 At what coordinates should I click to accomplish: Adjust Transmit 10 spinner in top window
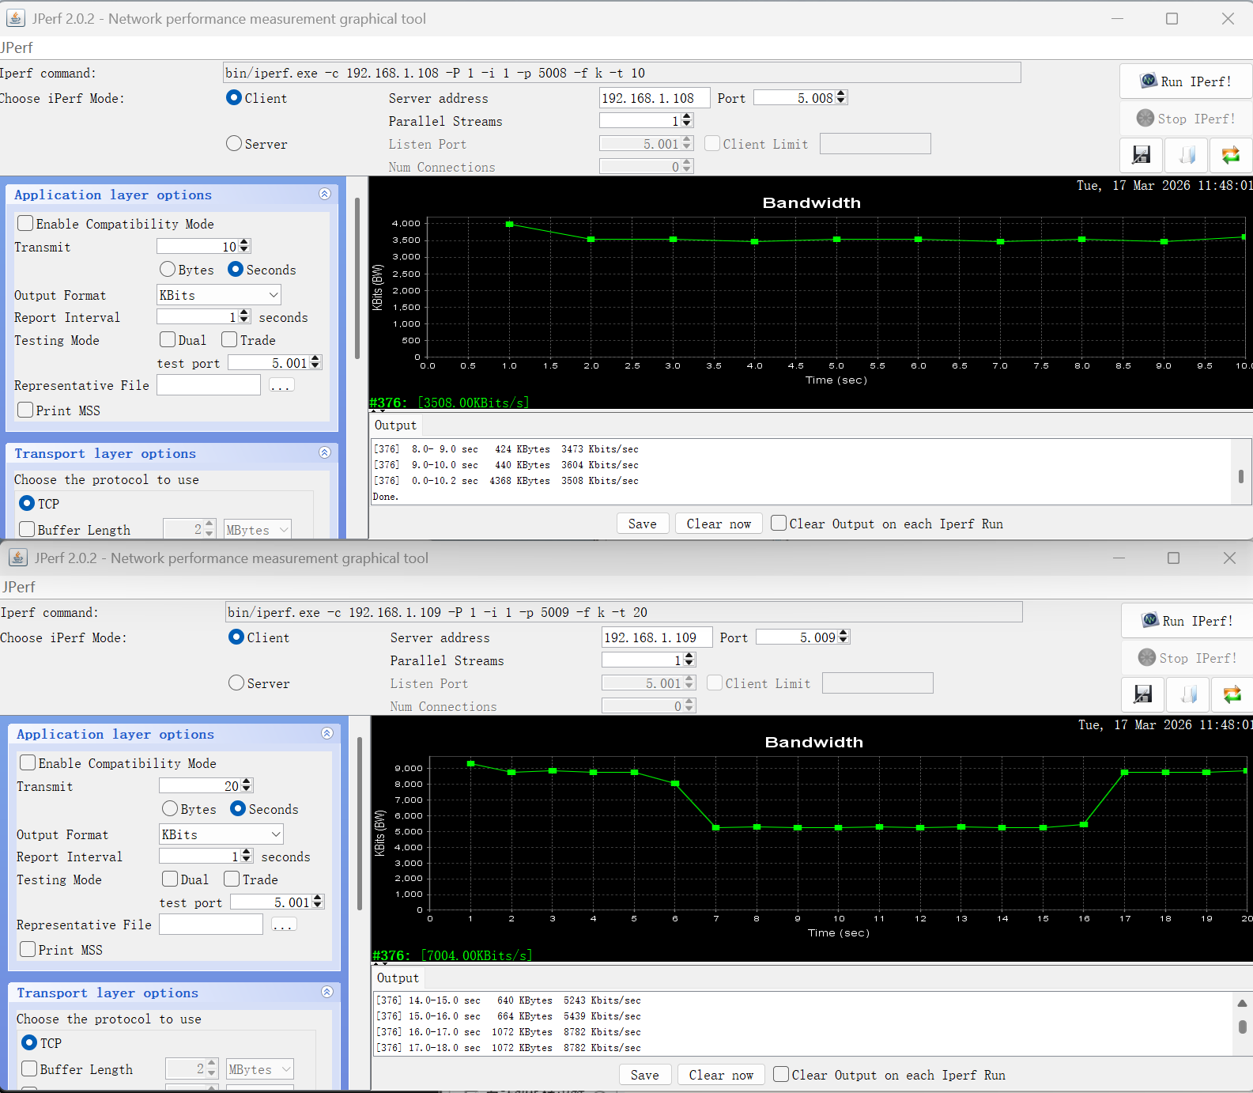point(244,247)
